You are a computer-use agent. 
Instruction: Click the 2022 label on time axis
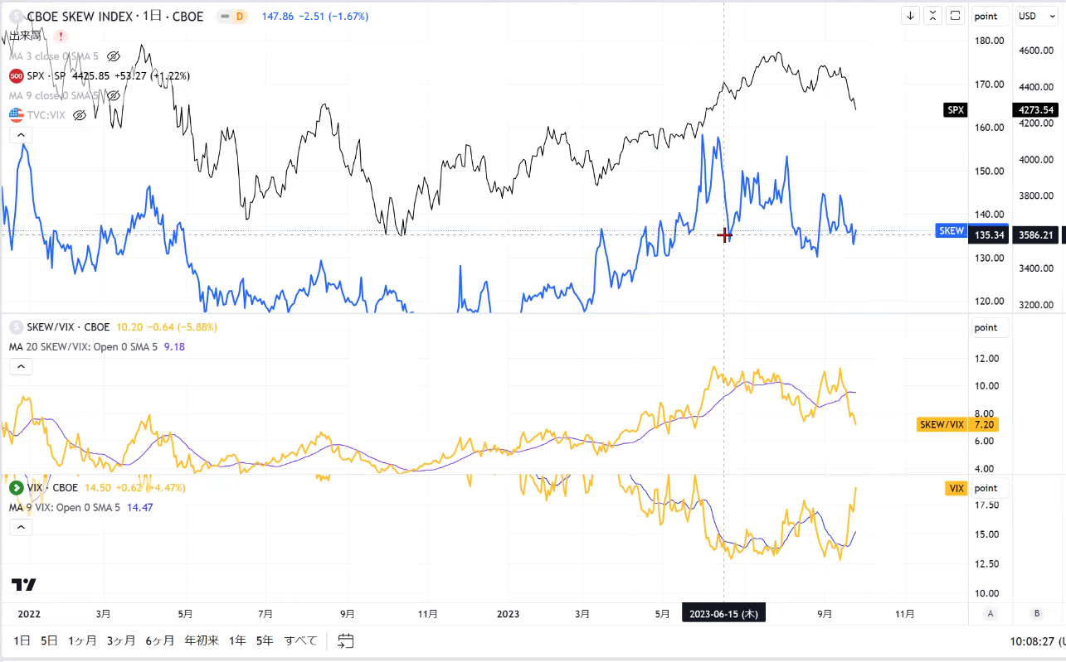click(29, 614)
